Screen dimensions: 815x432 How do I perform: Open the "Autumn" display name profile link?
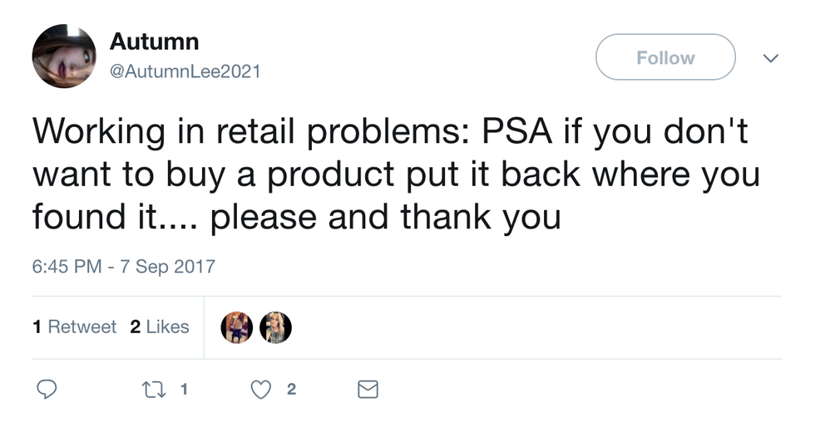coord(154,41)
